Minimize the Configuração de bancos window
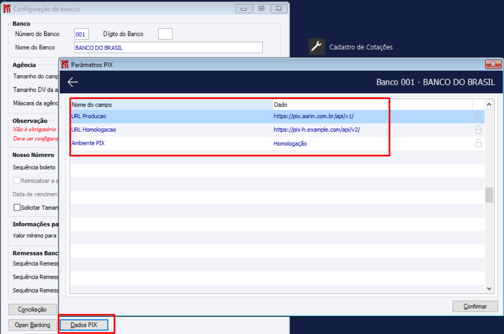Image resolution: width=504 pixels, height=334 pixels. pos(244,9)
